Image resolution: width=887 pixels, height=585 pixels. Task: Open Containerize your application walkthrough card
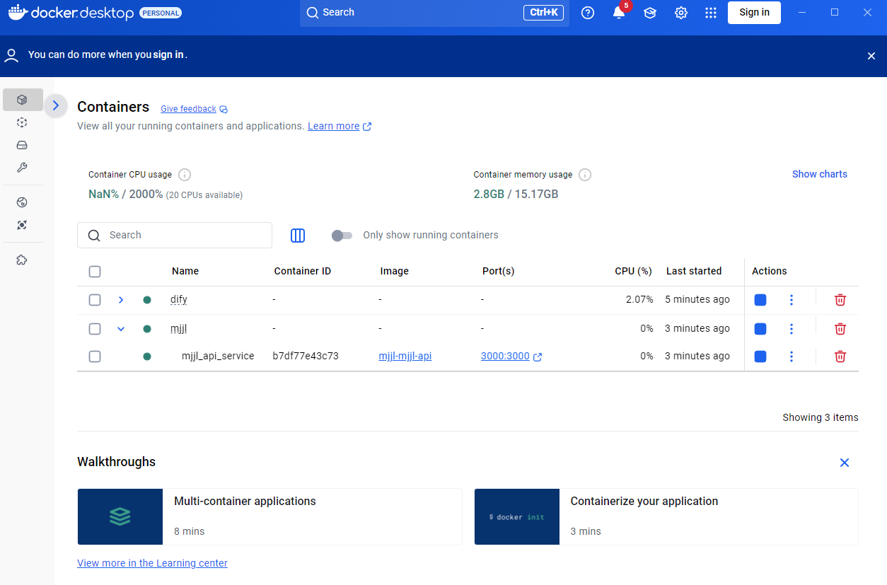pos(666,516)
